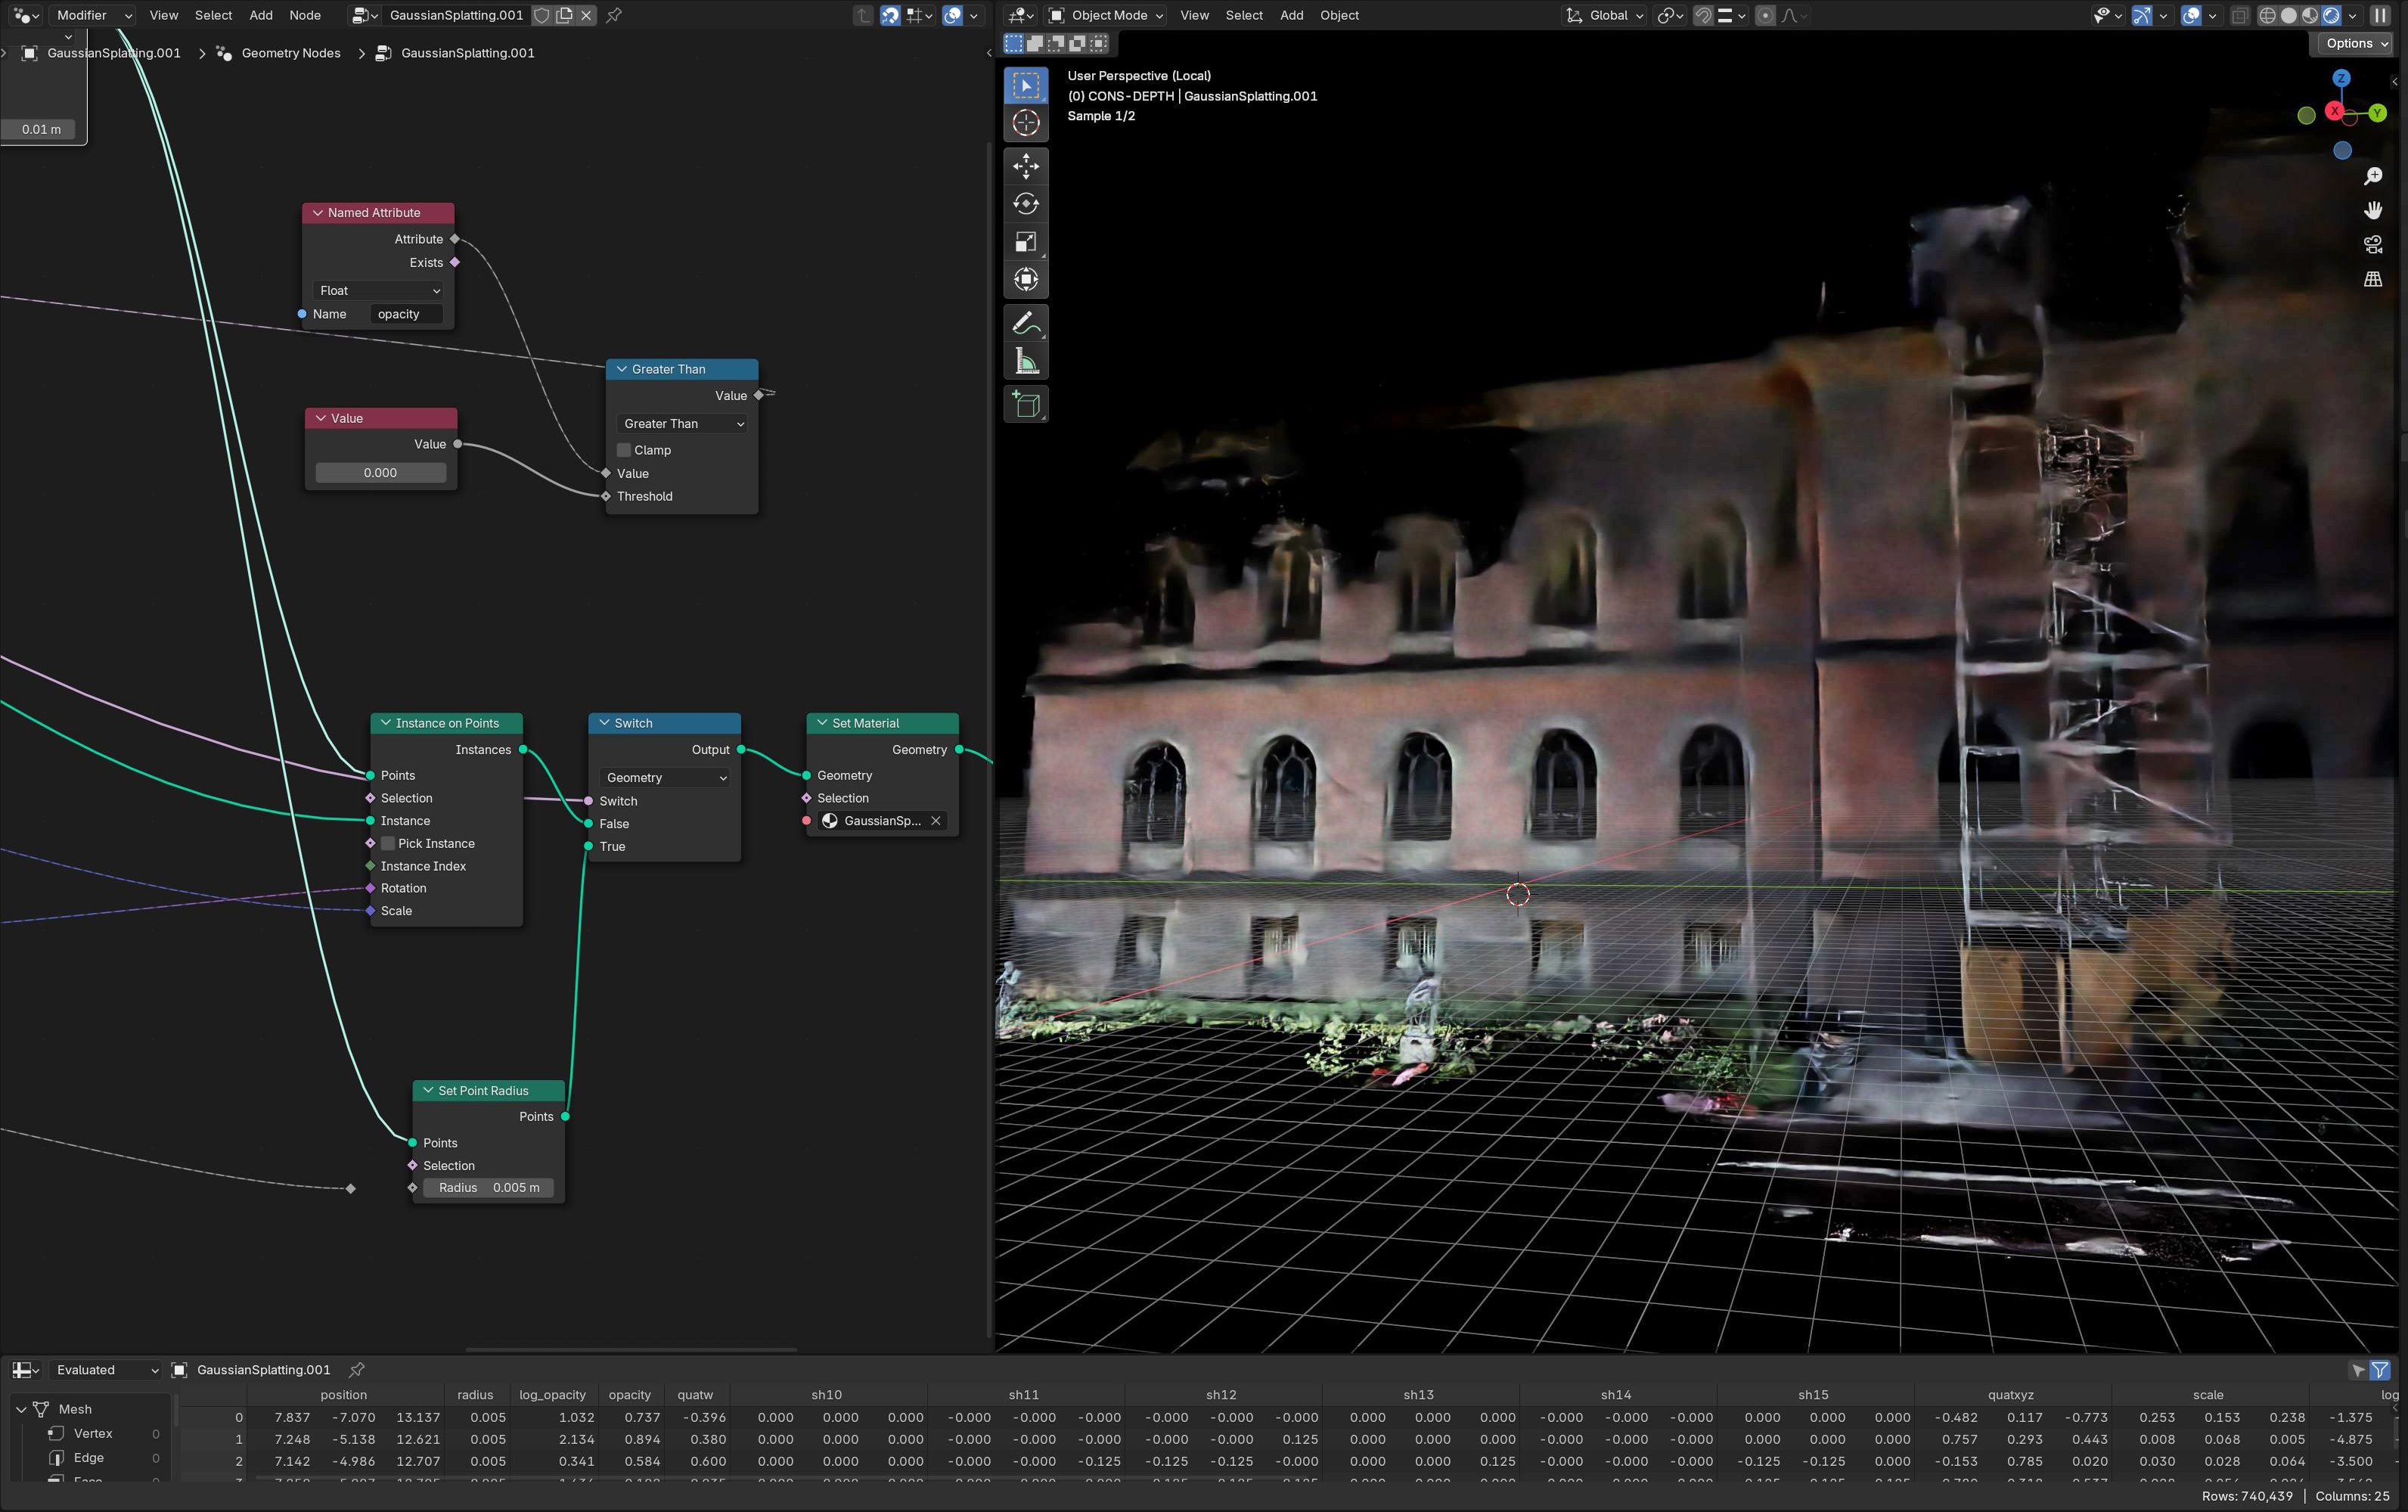
Task: Open the Node menu in node editor
Action: 305,15
